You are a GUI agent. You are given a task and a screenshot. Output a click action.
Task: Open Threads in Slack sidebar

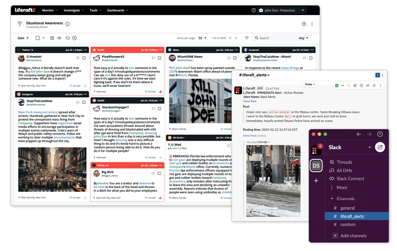click(341, 162)
